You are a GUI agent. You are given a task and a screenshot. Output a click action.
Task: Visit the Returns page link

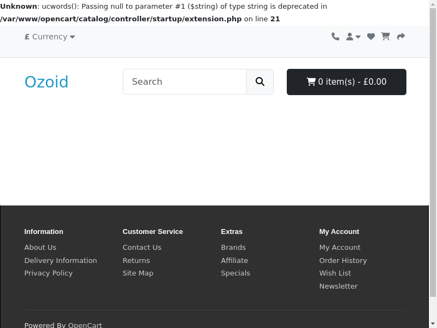coord(136,260)
